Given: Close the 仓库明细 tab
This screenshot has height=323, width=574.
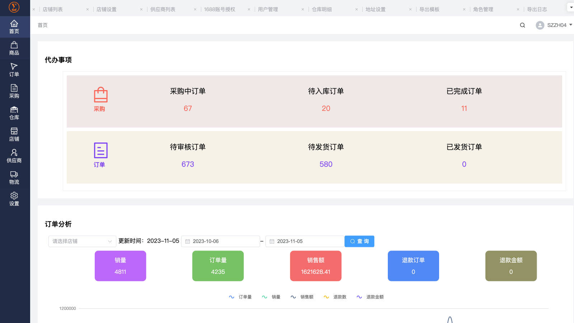Looking at the screenshot, I should pos(357,9).
